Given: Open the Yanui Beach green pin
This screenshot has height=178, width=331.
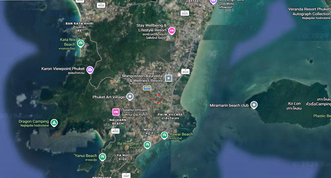Looking at the screenshot, I should (103, 157).
